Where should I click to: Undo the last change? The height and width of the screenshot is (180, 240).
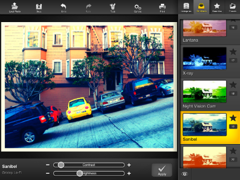(63, 8)
